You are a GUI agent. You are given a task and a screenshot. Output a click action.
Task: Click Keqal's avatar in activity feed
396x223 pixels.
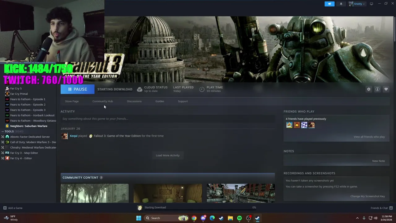coord(64,136)
